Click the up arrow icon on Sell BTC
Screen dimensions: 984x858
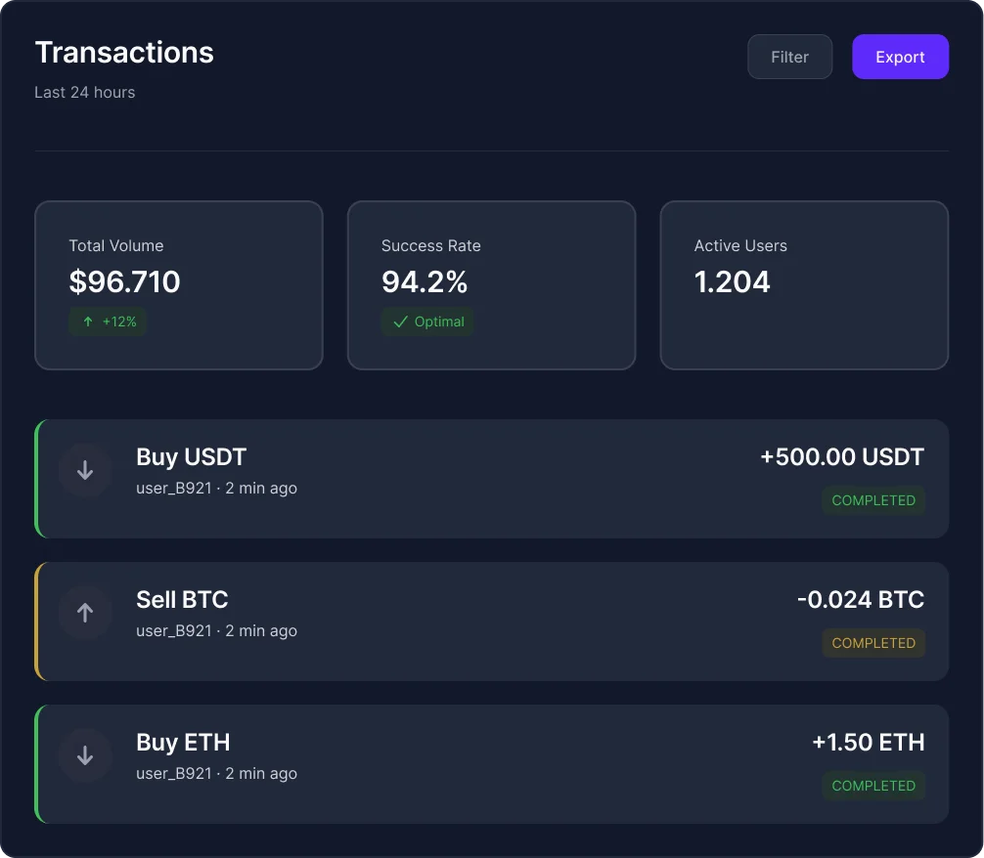click(x=85, y=613)
